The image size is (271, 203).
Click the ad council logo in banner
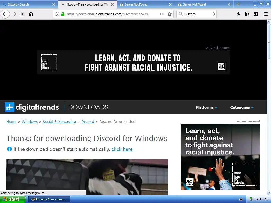pyautogui.click(x=222, y=66)
